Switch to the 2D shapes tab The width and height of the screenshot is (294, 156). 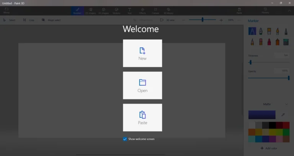click(x=90, y=11)
